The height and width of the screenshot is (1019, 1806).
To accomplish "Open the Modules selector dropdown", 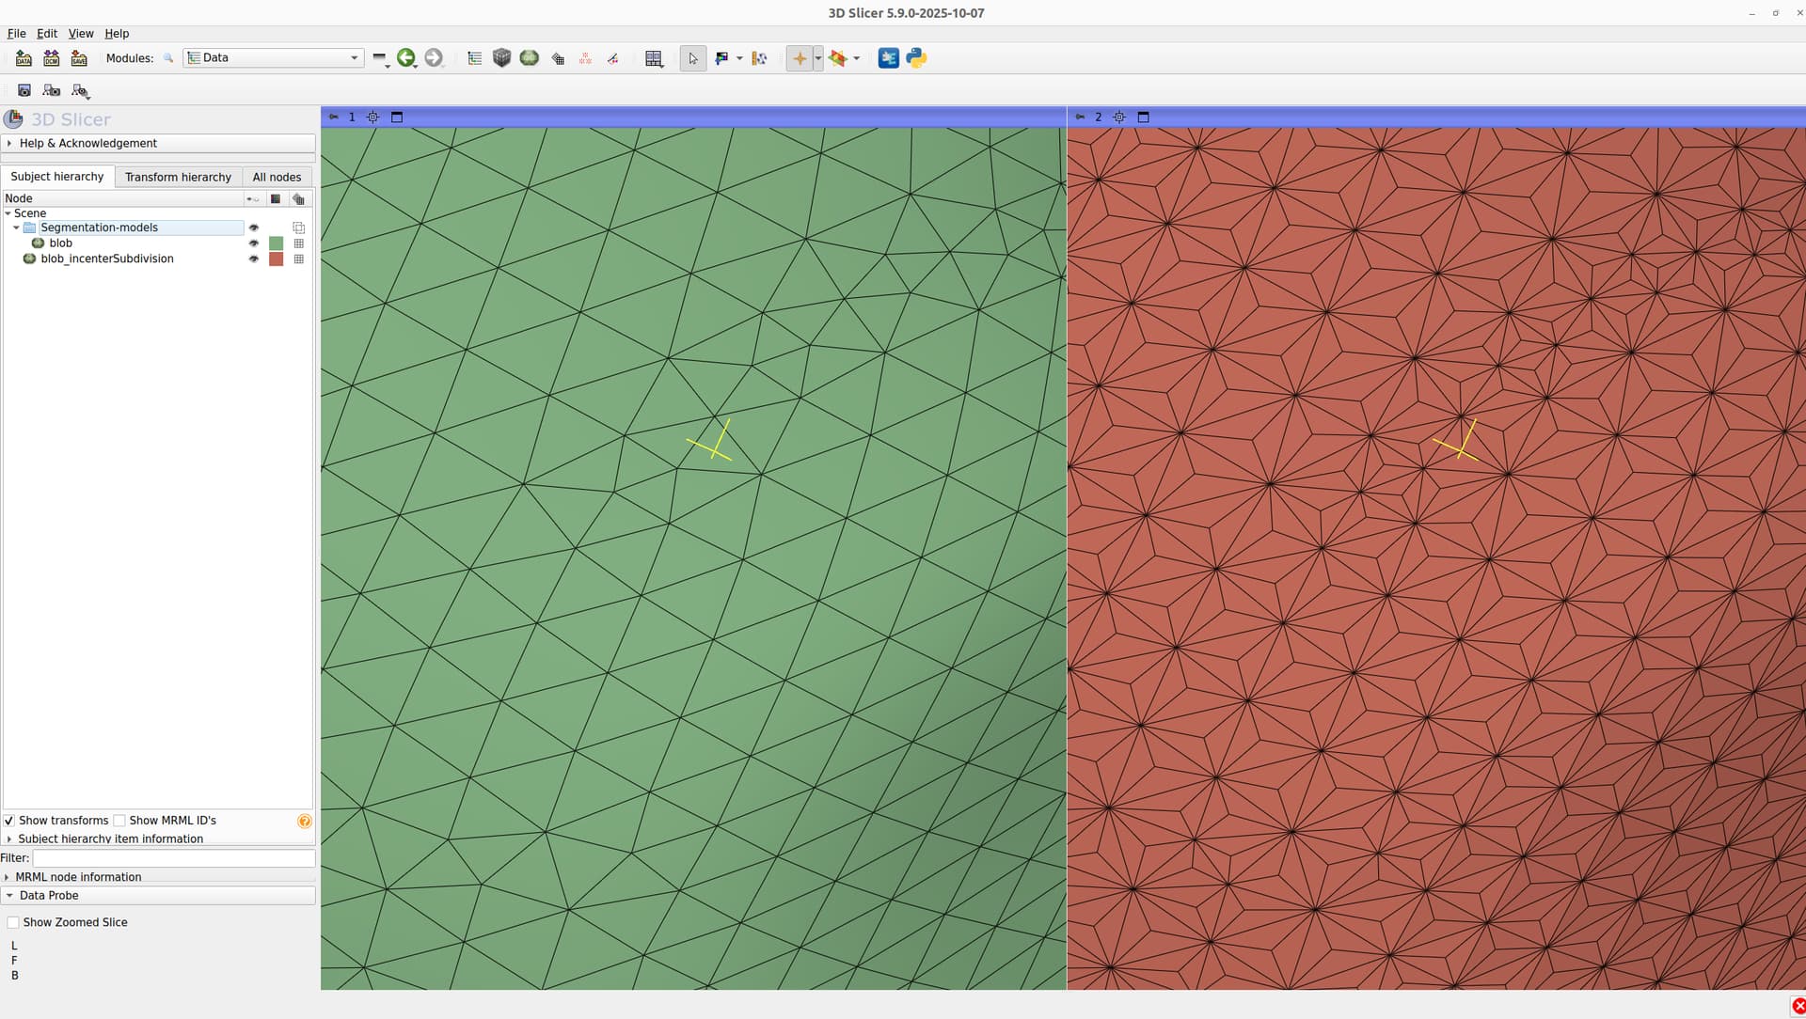I will [273, 58].
